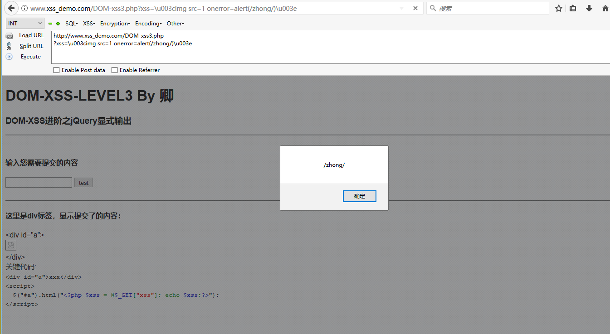Screen dimensions: 610x334
Task: Click the DOM-XSS进阶之jQuery显式输出 subheading
Action: (68, 121)
